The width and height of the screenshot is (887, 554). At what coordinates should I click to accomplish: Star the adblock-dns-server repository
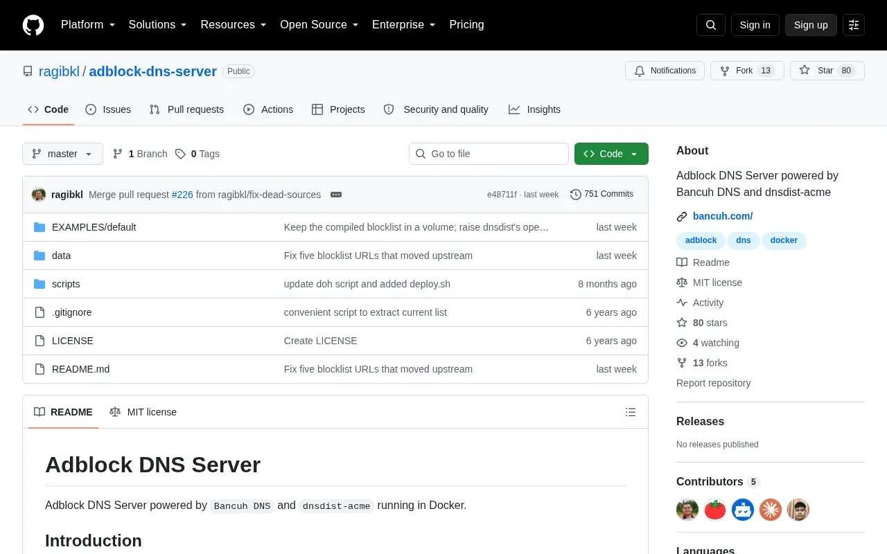(x=827, y=71)
